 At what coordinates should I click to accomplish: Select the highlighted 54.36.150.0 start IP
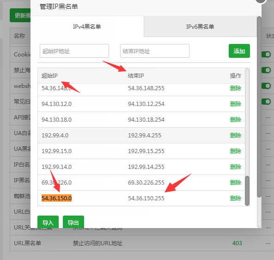coord(57,198)
